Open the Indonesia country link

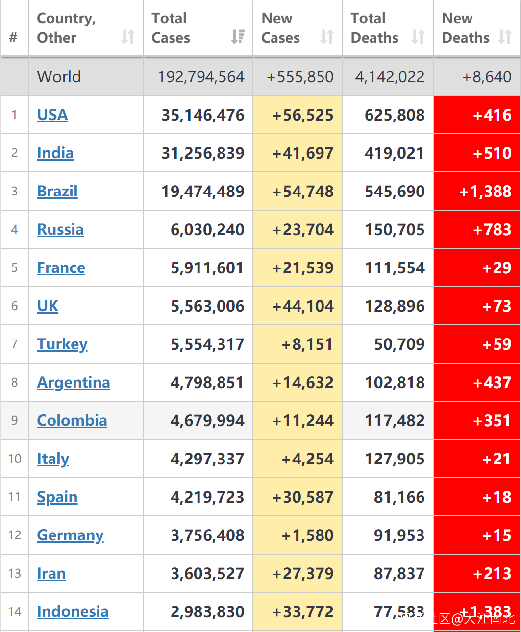point(73,611)
